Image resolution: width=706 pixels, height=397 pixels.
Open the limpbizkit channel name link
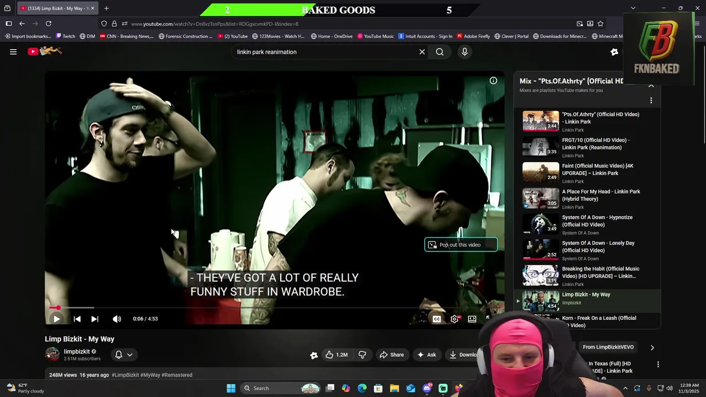(77, 351)
